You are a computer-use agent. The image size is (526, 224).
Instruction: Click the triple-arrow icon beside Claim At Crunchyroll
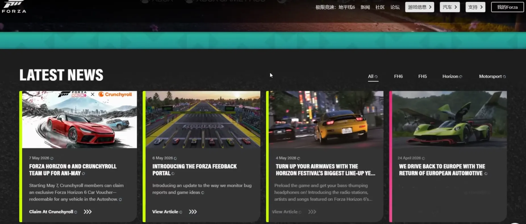click(87, 212)
